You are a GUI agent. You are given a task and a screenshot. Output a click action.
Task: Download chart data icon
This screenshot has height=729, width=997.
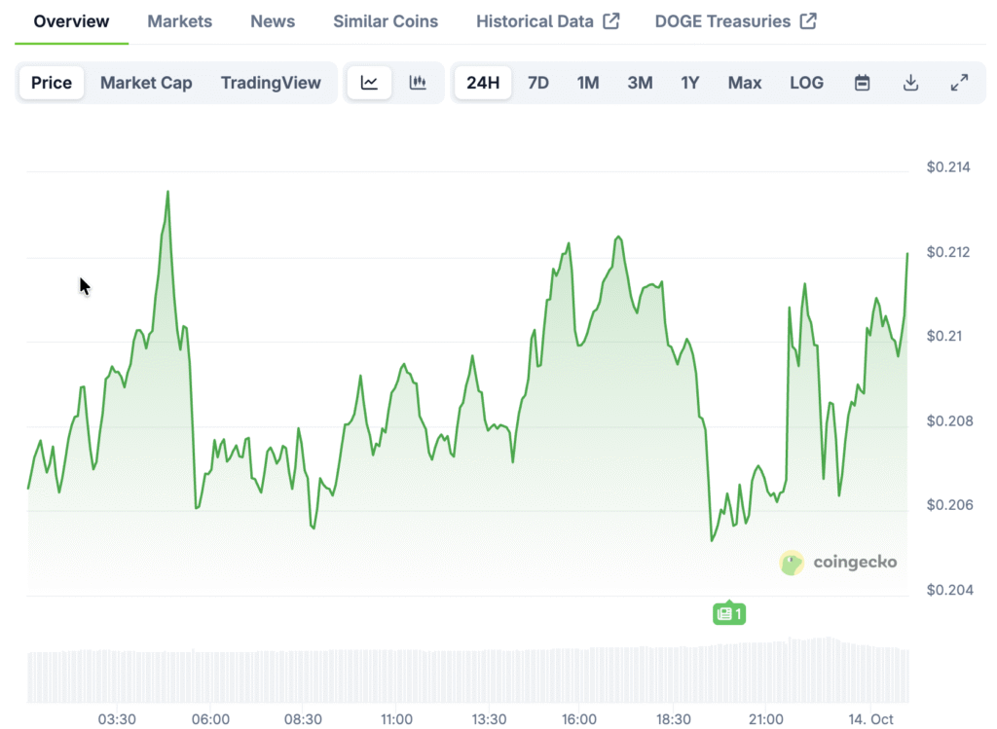pos(910,83)
